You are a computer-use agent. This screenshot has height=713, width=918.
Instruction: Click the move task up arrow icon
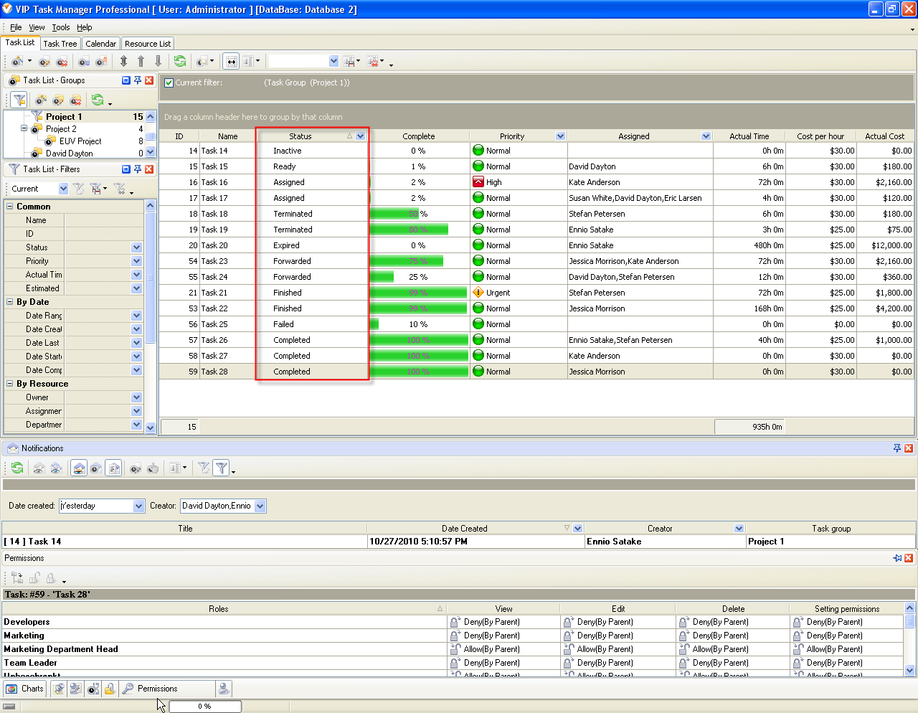[141, 62]
